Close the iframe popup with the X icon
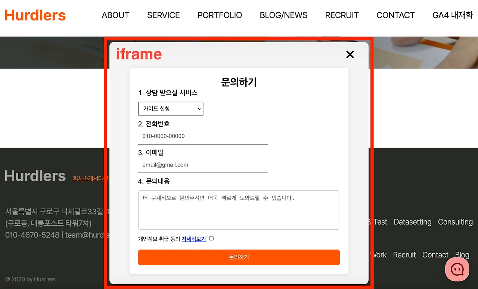The image size is (478, 289). click(x=350, y=54)
